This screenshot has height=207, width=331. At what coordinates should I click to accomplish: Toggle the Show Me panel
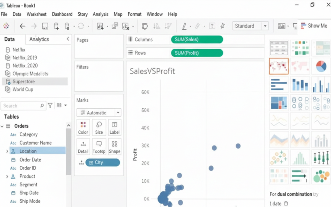point(314,26)
